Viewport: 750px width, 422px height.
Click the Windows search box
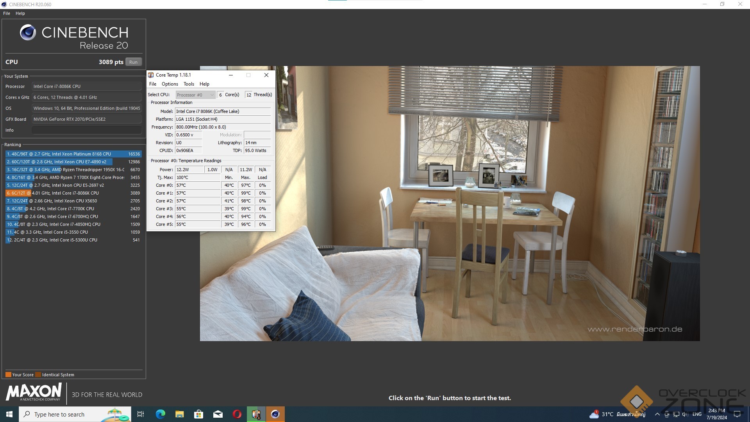point(74,414)
